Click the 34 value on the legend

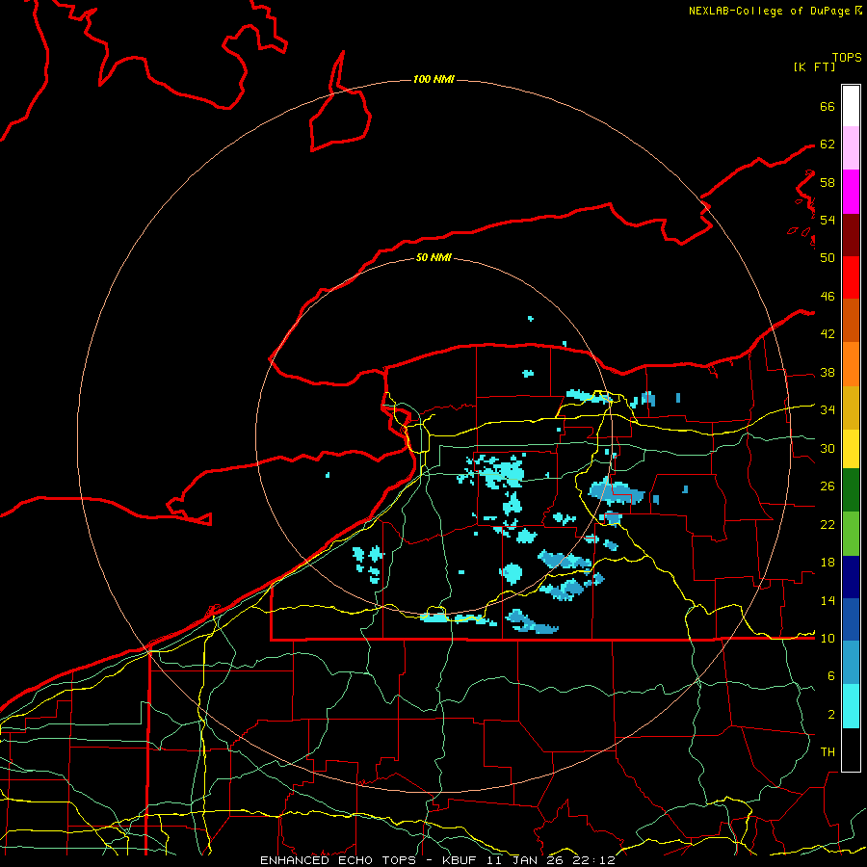[x=828, y=410]
